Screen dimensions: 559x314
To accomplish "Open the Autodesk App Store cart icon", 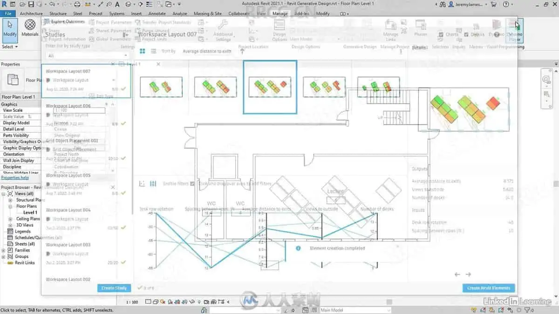I will point(495,4).
